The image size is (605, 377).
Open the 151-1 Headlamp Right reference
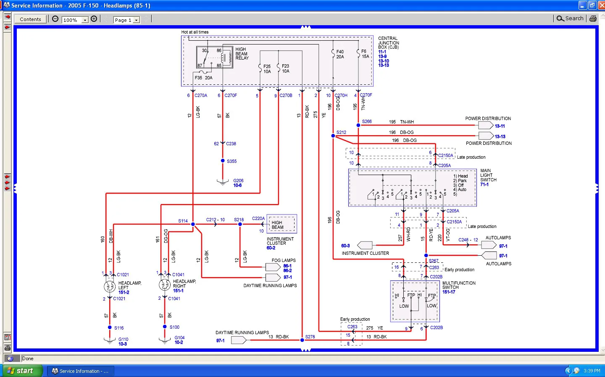(178, 291)
